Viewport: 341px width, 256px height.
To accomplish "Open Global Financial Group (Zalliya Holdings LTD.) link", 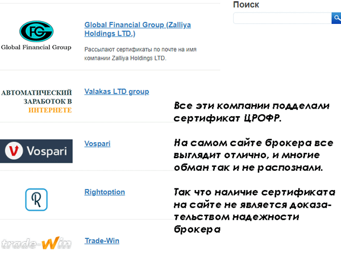I will point(138,29).
